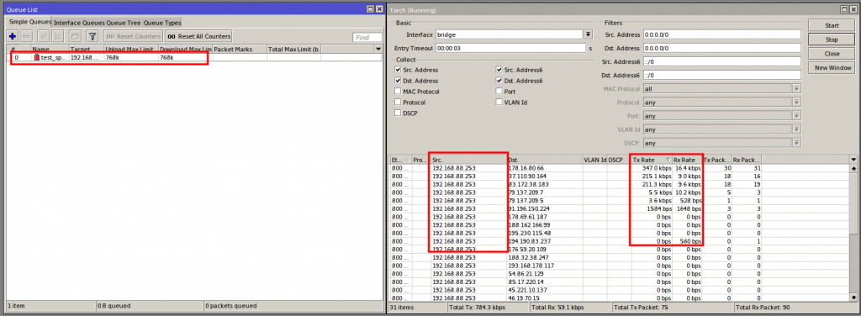This screenshot has height=316, width=861.
Task: Switch to the Simple Queues tab
Action: click(x=29, y=22)
